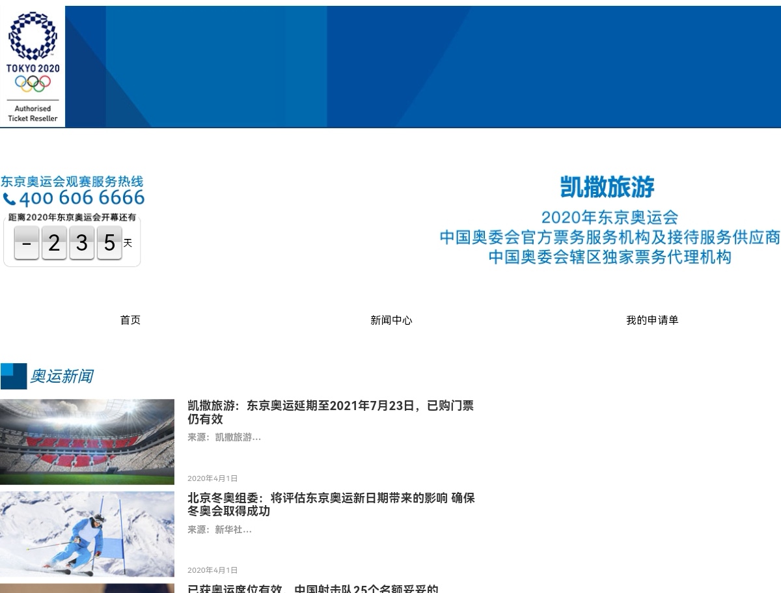Click the 来源：凯撒旅游 source text
The image size is (781, 593).
tap(224, 437)
